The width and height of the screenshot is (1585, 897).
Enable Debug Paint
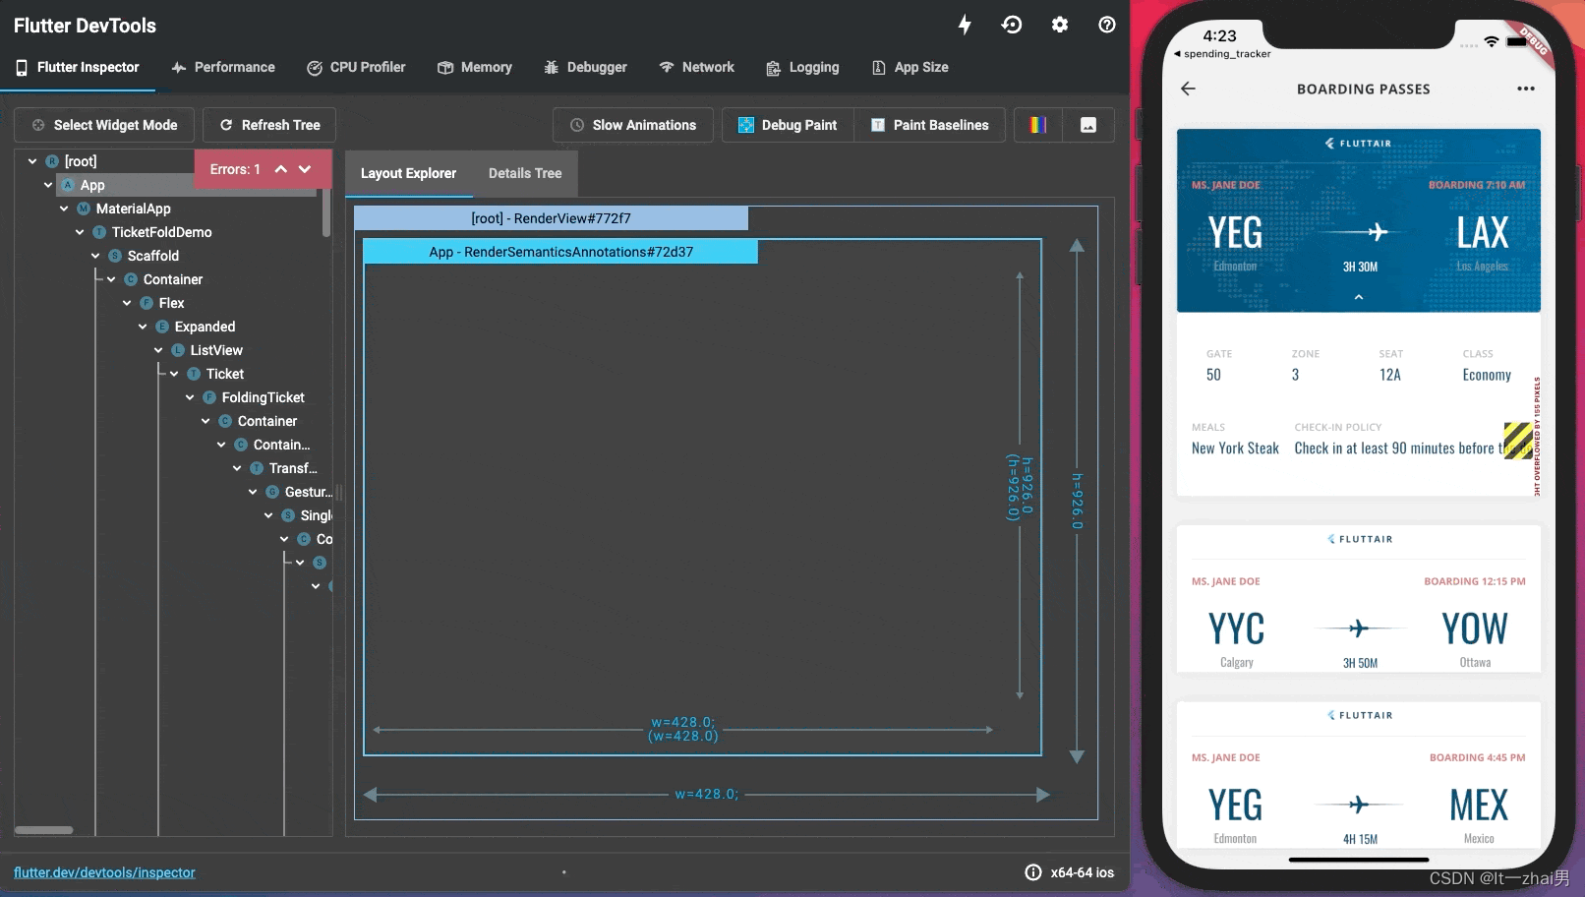[x=787, y=125]
